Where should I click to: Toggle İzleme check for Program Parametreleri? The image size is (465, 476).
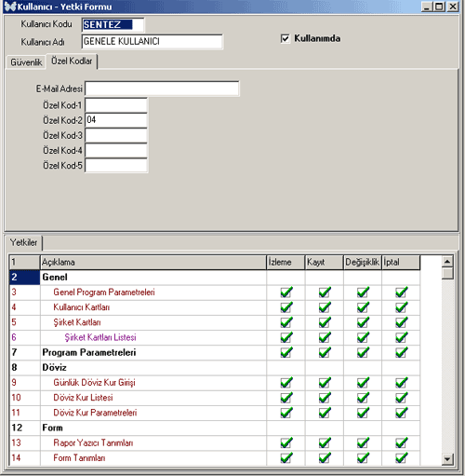[286, 352]
